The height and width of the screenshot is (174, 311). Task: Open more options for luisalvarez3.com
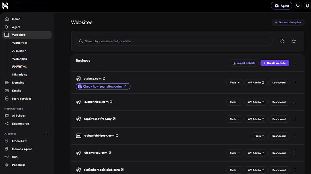295,153
